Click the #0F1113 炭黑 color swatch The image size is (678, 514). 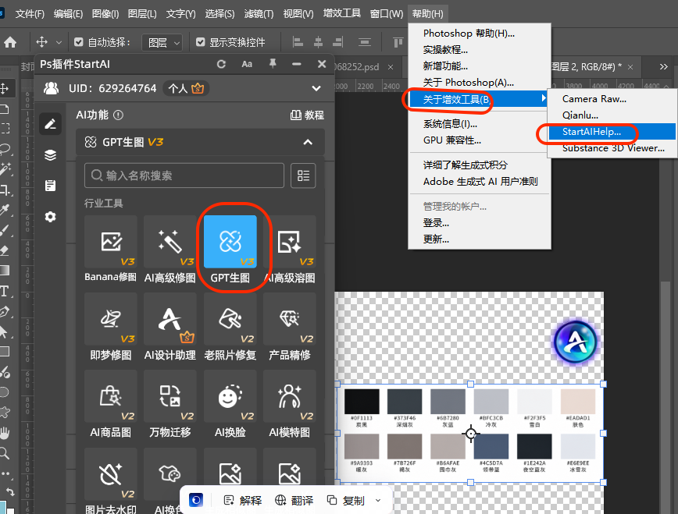click(362, 402)
